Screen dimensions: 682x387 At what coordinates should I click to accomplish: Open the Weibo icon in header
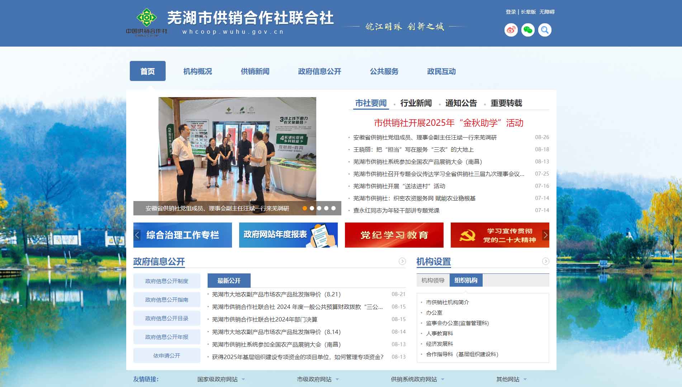click(x=511, y=30)
